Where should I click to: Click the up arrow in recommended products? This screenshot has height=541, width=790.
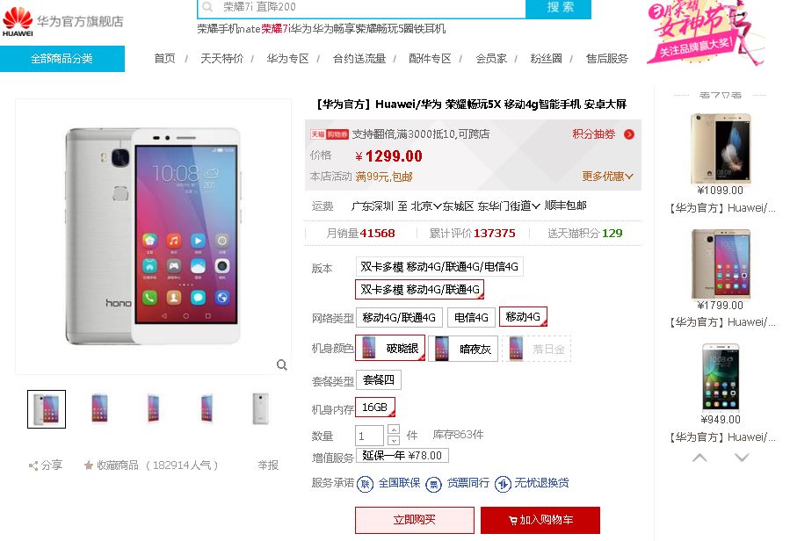pos(699,458)
